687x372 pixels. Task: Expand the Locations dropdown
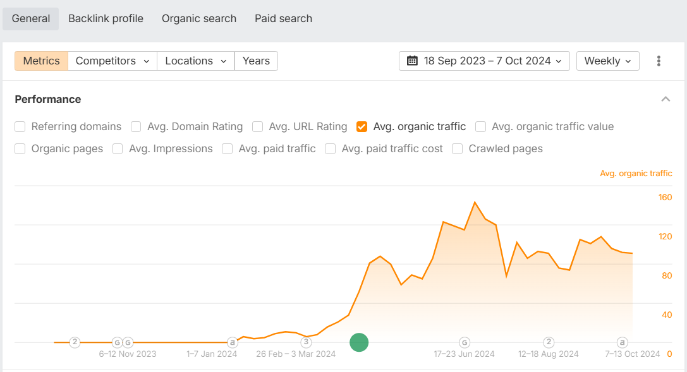195,61
